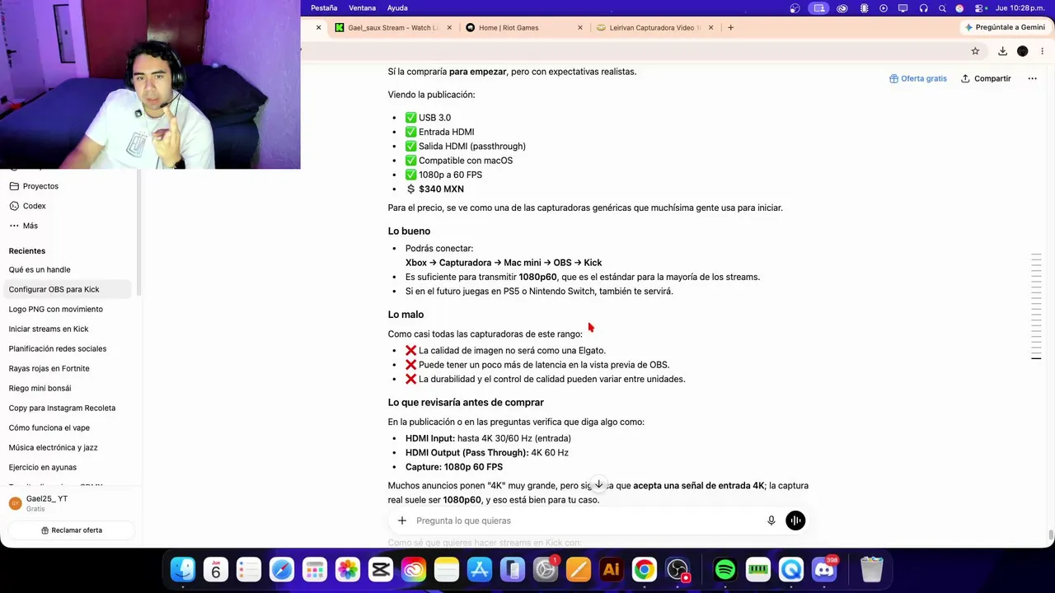This screenshot has height=593, width=1055.
Task: Open Discord from the dock
Action: tap(824, 569)
